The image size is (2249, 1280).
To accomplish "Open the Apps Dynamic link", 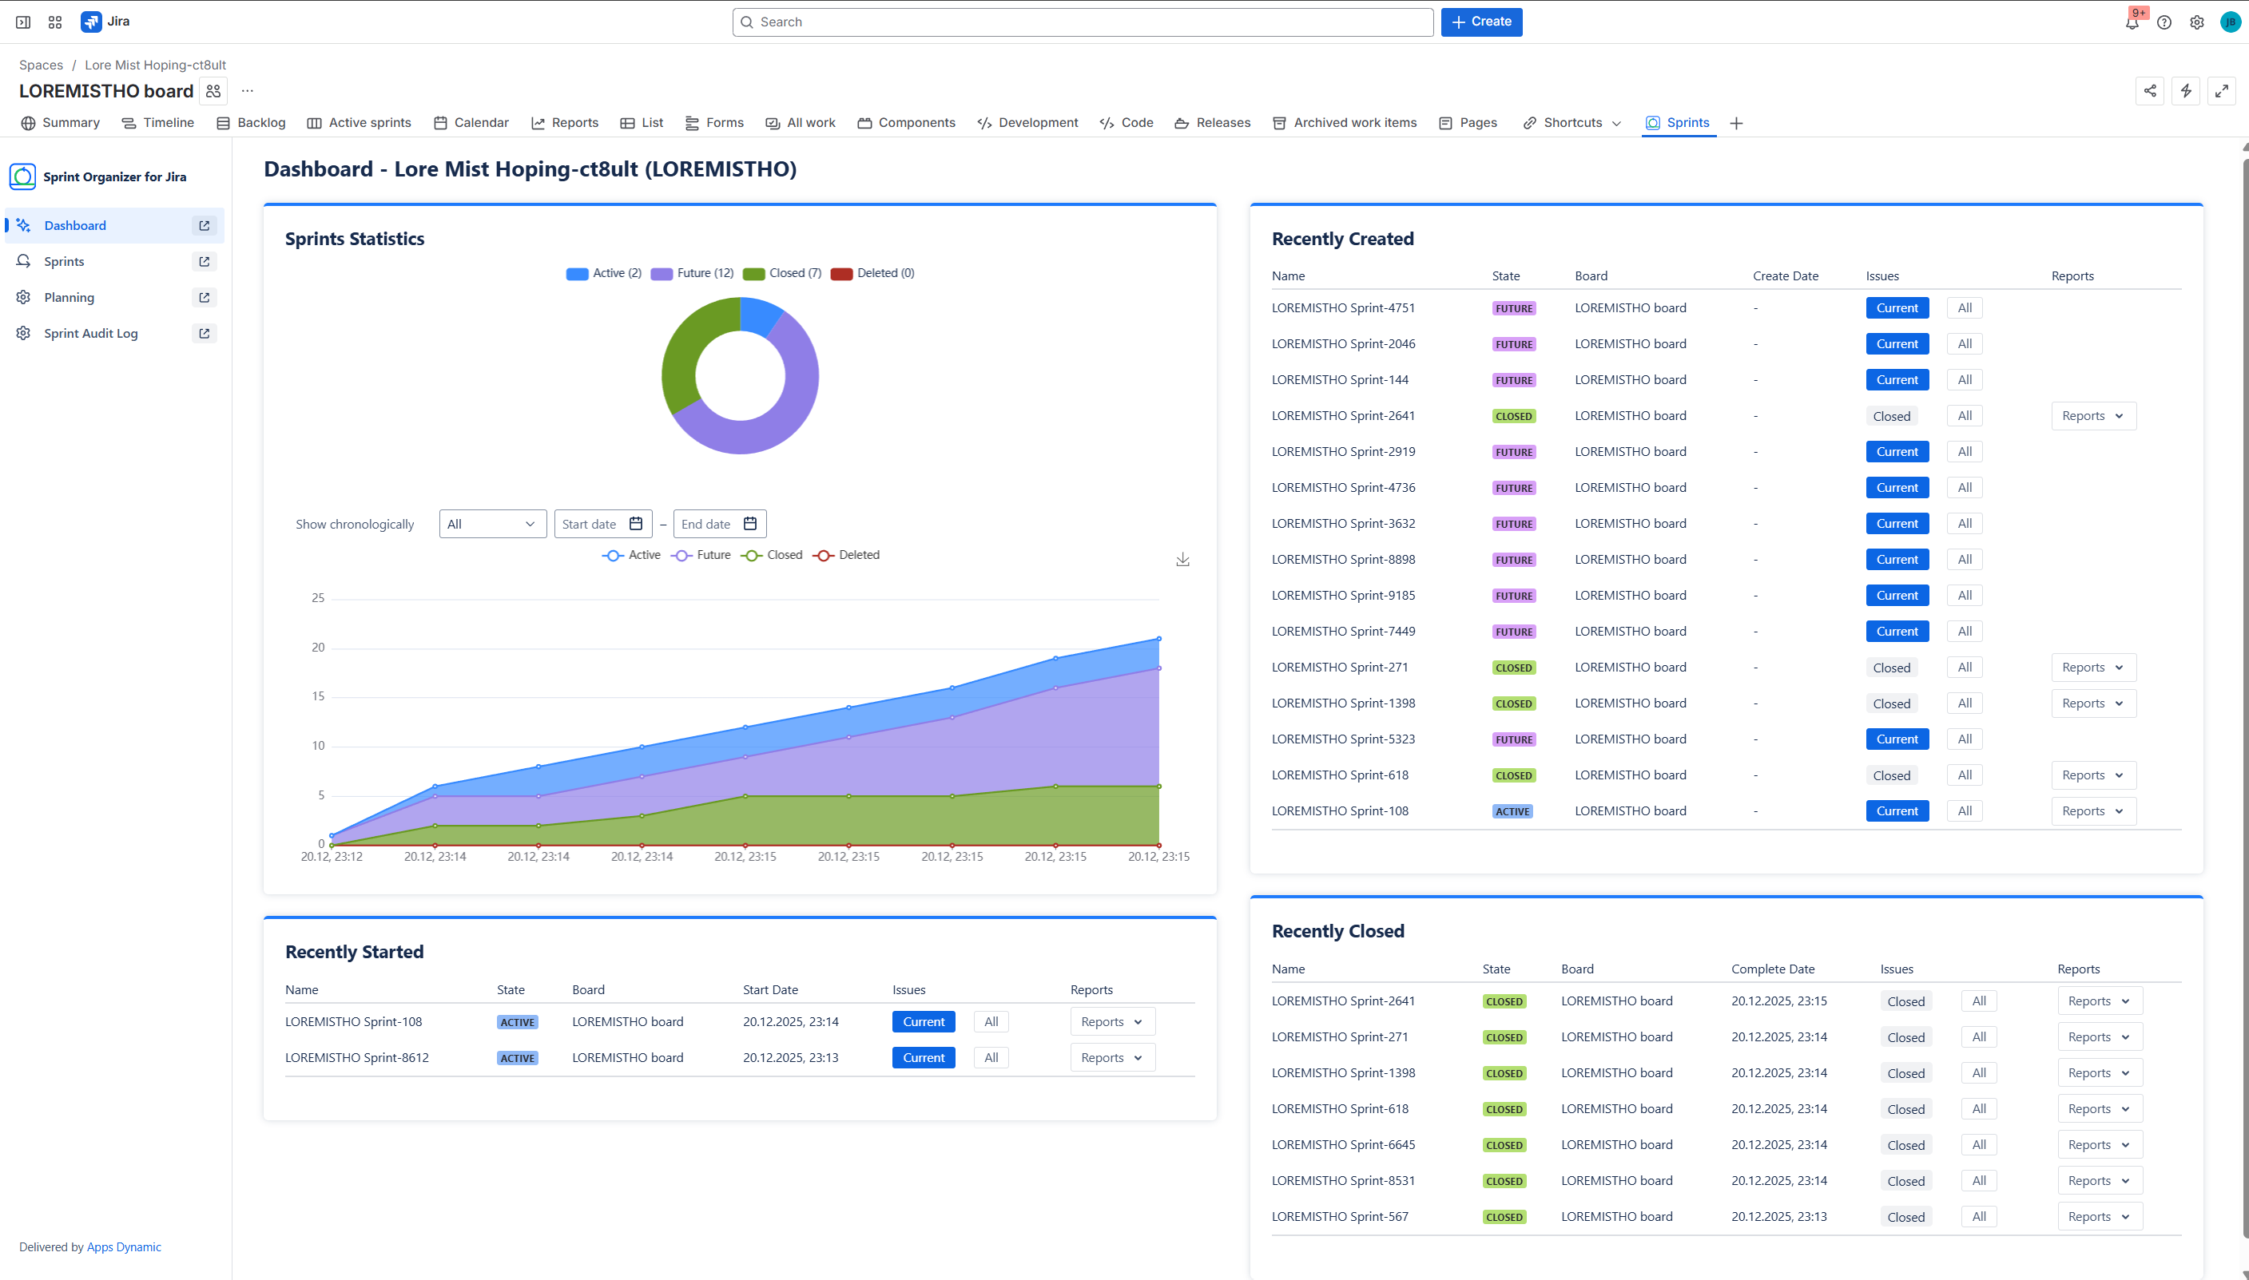I will (124, 1246).
